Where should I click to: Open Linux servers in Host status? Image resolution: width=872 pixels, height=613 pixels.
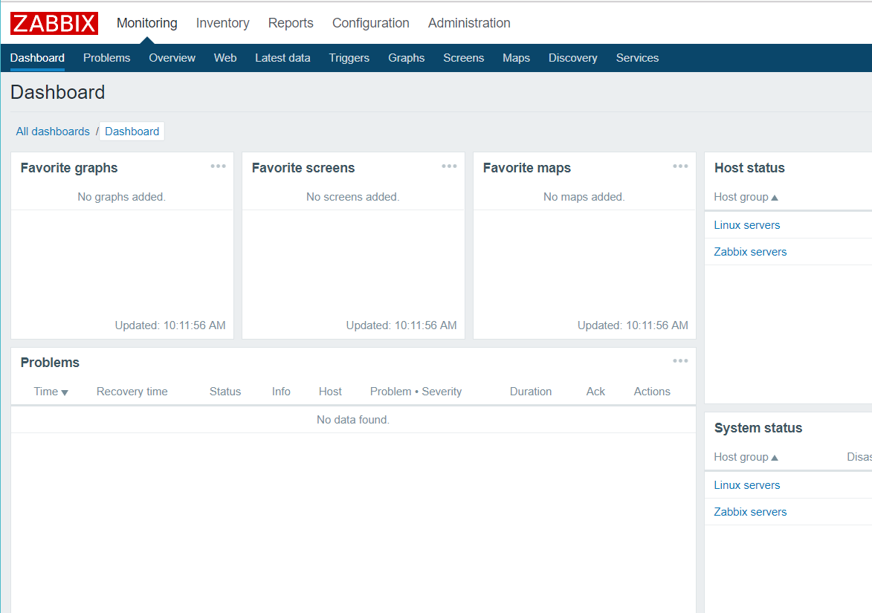pyautogui.click(x=747, y=225)
